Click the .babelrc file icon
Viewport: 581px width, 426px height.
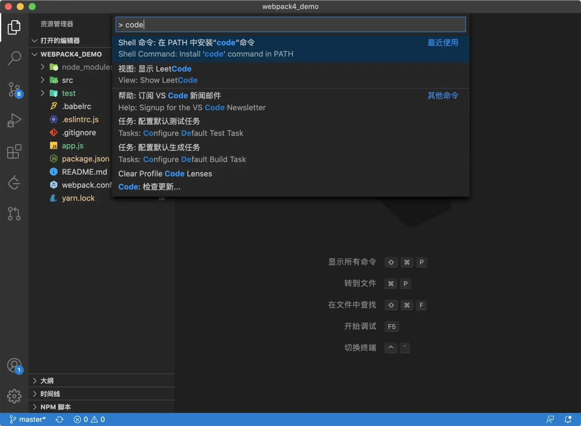coord(54,106)
